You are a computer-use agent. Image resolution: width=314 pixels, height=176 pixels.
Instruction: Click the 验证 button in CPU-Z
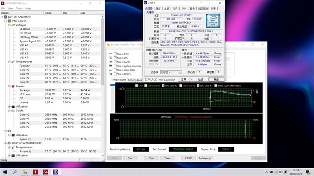click(201, 79)
